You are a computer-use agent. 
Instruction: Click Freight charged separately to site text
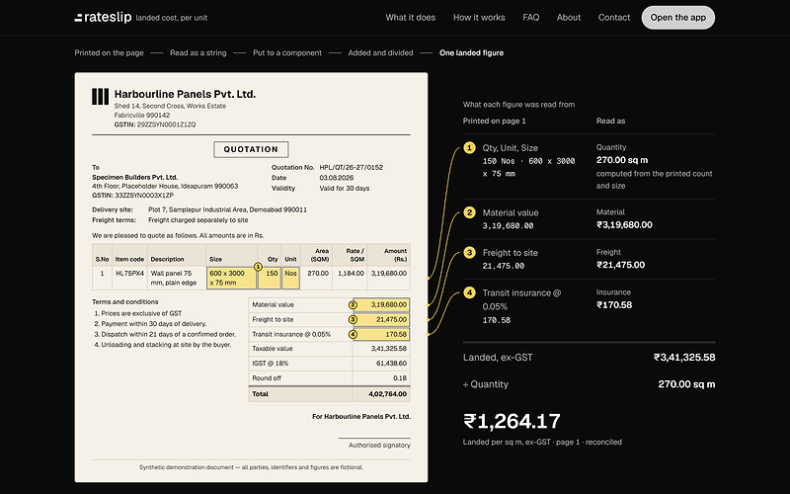coord(198,219)
